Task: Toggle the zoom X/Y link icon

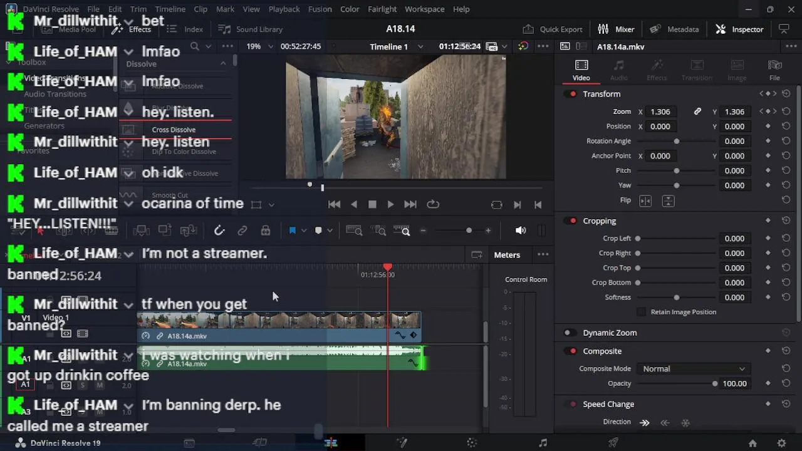Action: click(x=697, y=111)
